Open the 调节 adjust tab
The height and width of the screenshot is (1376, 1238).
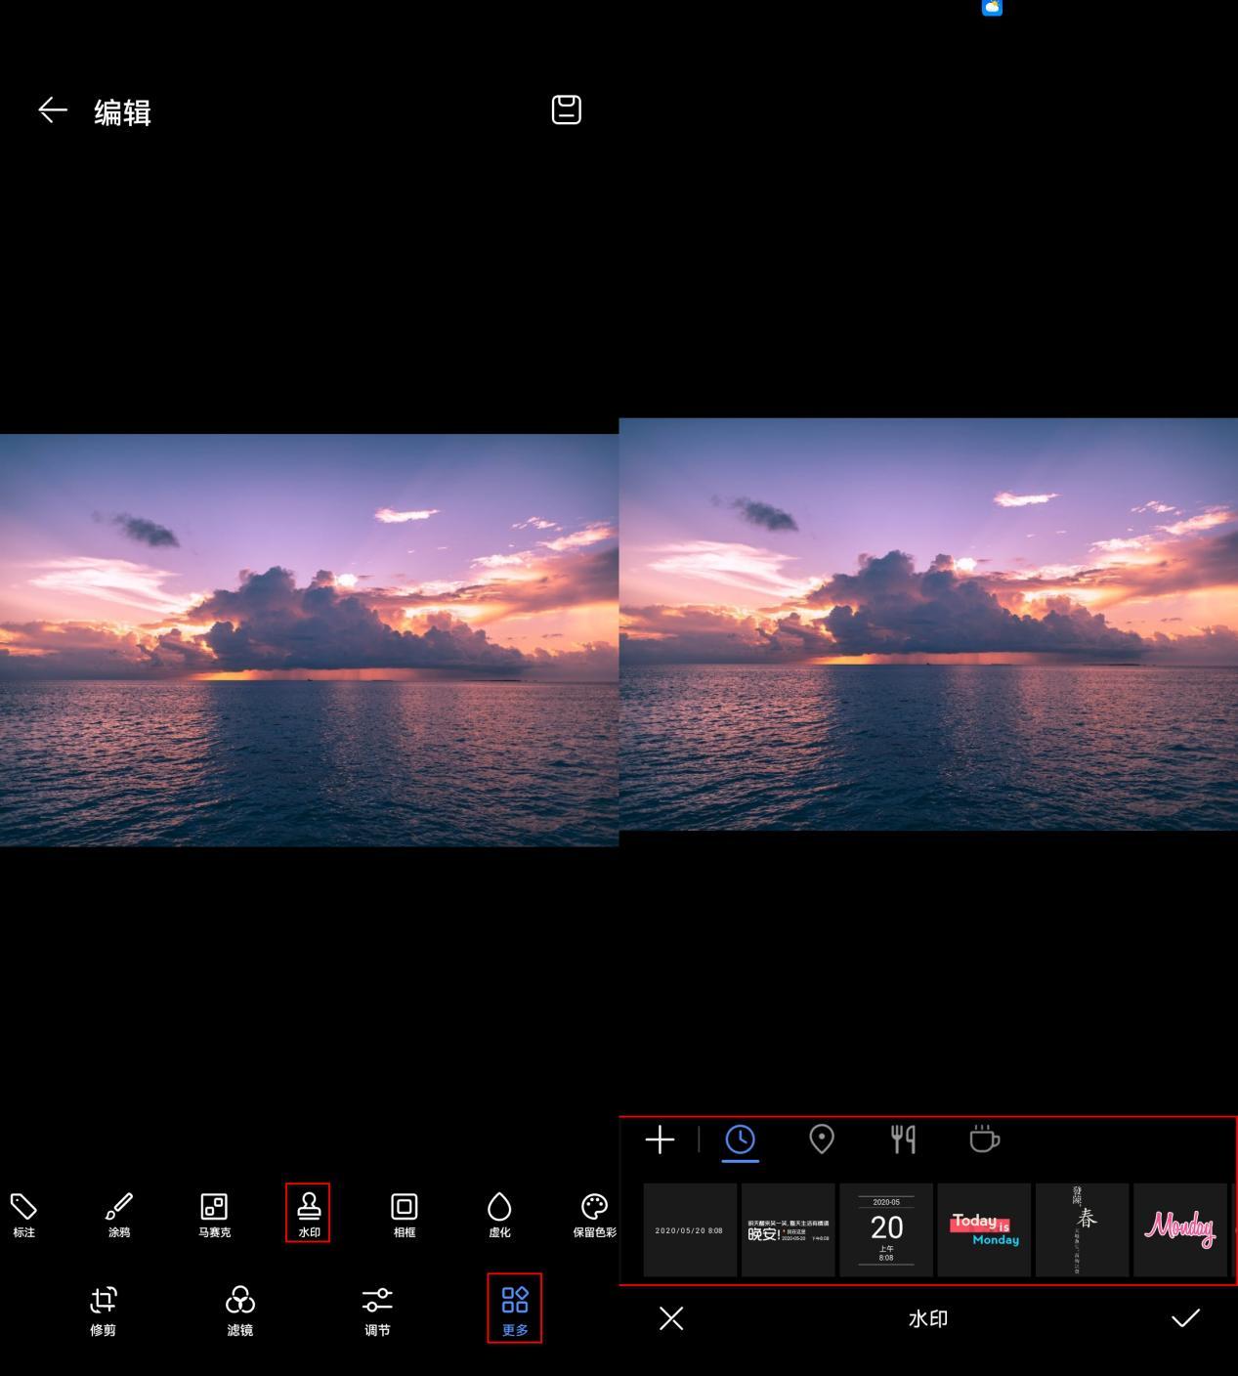[377, 1311]
